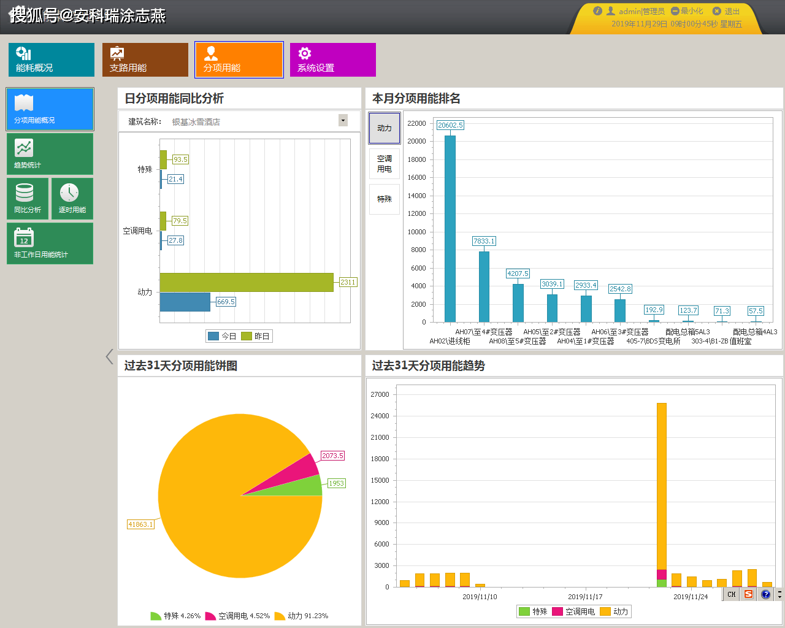The image size is (785, 628).
Task: Open 趋势统计 trend statistics tile
Action: pos(50,154)
